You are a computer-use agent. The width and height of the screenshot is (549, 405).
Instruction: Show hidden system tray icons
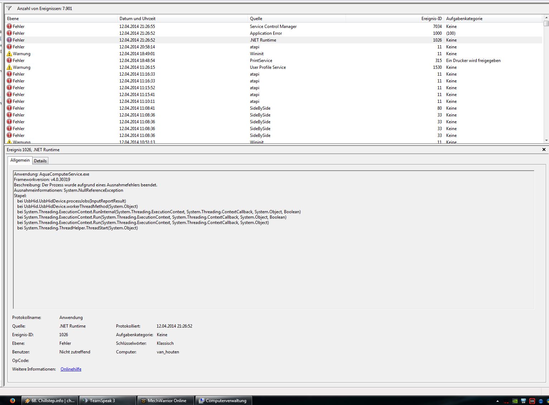497,401
